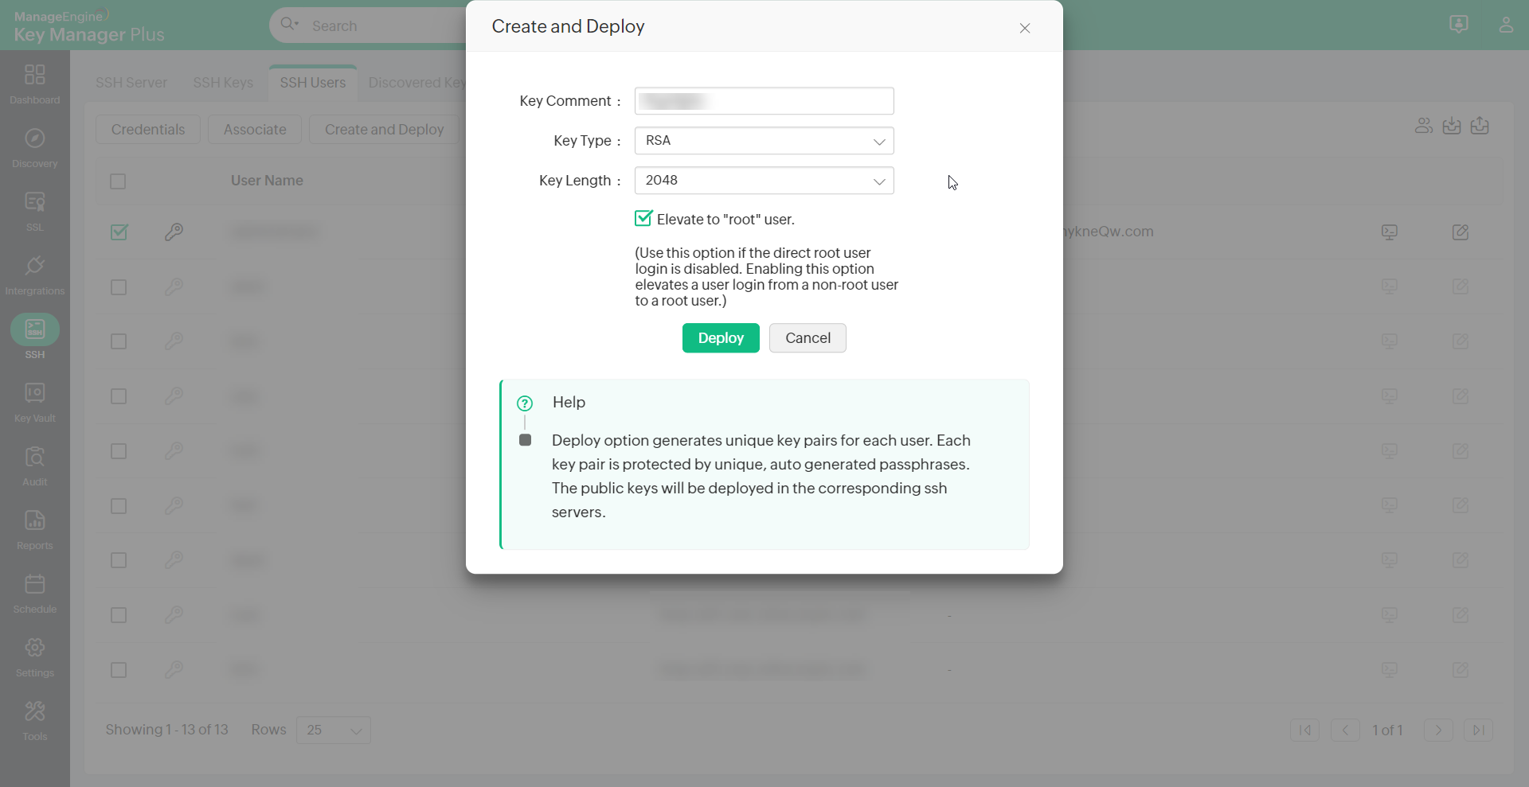Launch a terminal session for the selected user

[1390, 232]
